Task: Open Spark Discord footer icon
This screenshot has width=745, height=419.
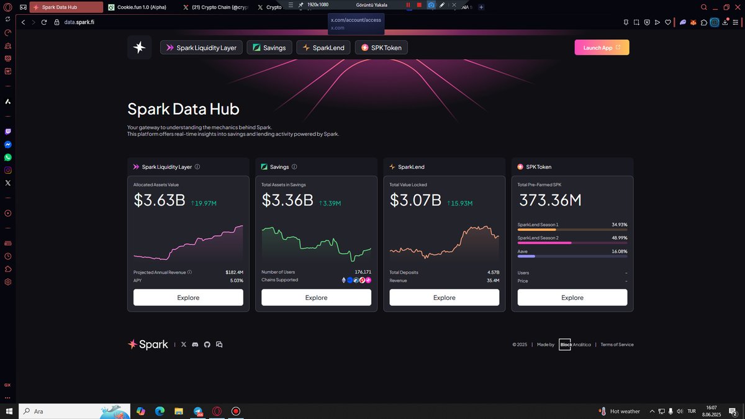Action: pos(195,345)
